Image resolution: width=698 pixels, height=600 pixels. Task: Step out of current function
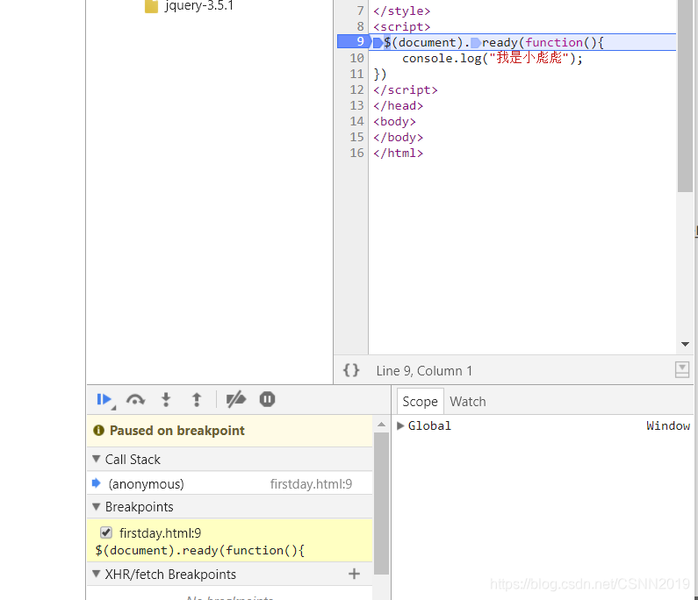(x=197, y=399)
